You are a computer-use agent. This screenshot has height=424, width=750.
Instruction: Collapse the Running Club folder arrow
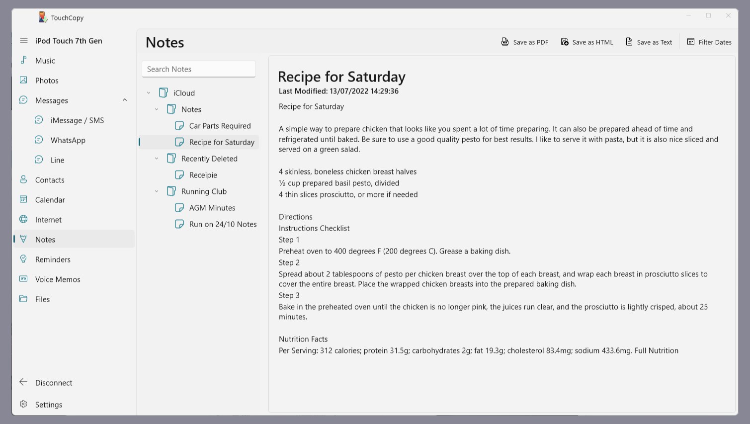(157, 191)
